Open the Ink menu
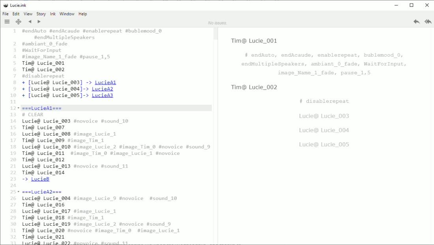The image size is (434, 245). point(52,14)
